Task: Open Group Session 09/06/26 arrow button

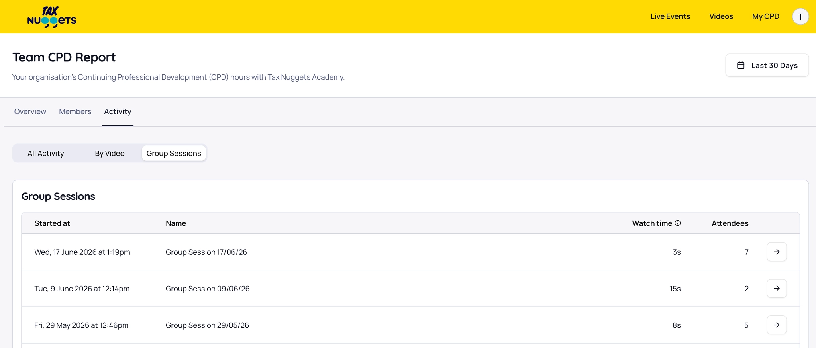Action: 777,289
